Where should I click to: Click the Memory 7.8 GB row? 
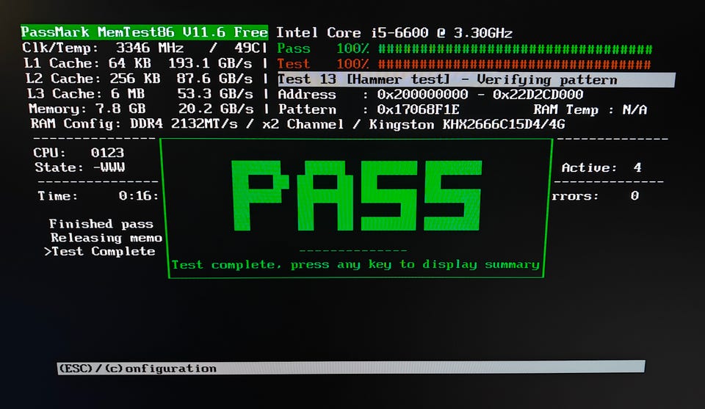click(x=141, y=109)
